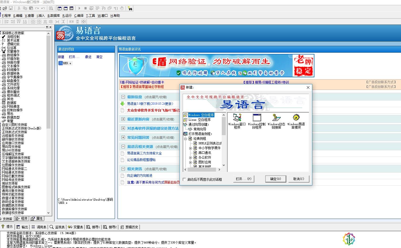Open the 剪辑历史 bottom tab
Viewport: 401px width, 248px height.
(x=129, y=227)
